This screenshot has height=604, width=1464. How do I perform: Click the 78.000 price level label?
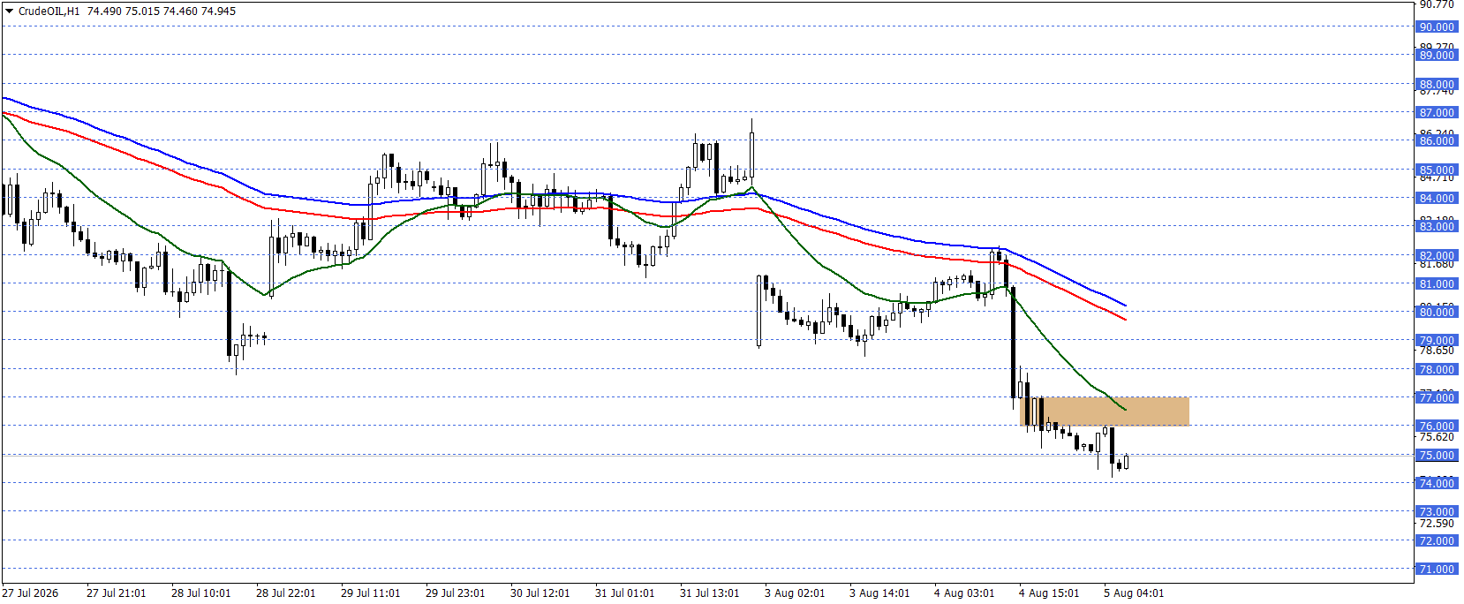point(1437,370)
